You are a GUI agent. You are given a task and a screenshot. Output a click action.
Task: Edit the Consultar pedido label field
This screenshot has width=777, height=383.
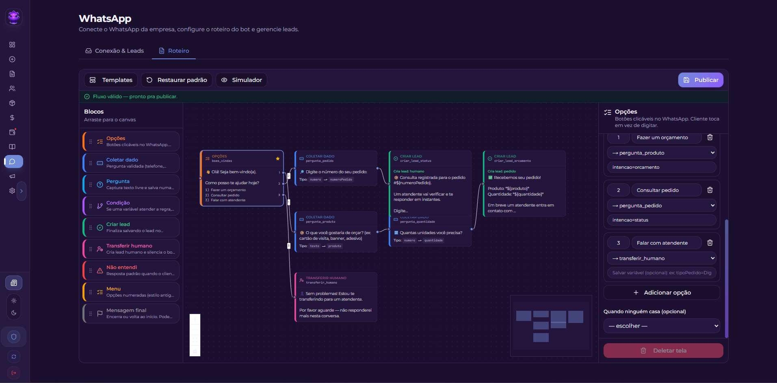[667, 190]
